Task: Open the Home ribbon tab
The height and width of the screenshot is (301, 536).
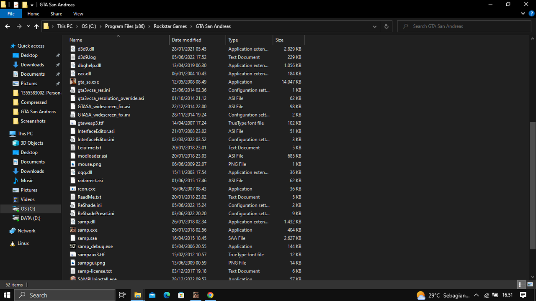Action: click(33, 14)
